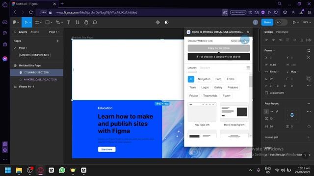Edit the W 1440 width field
314x176 pixels.
coord(273,65)
